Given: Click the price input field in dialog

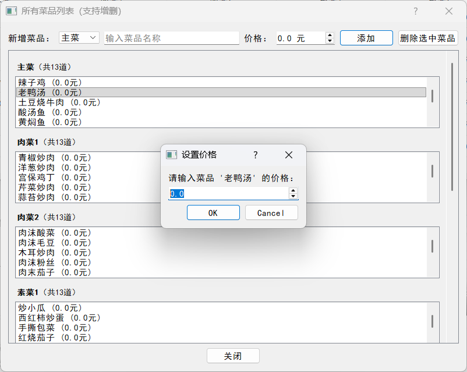Looking at the screenshot, I should (228, 193).
